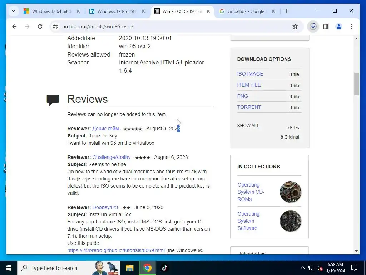
Task: Click the back navigation arrow
Action: (14, 26)
